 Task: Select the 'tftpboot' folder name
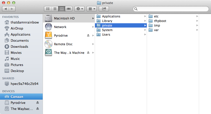160,21
